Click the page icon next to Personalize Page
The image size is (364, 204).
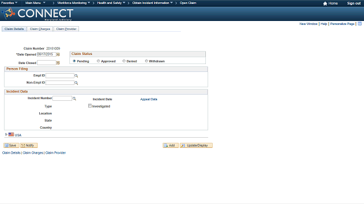pyautogui.click(x=359, y=24)
